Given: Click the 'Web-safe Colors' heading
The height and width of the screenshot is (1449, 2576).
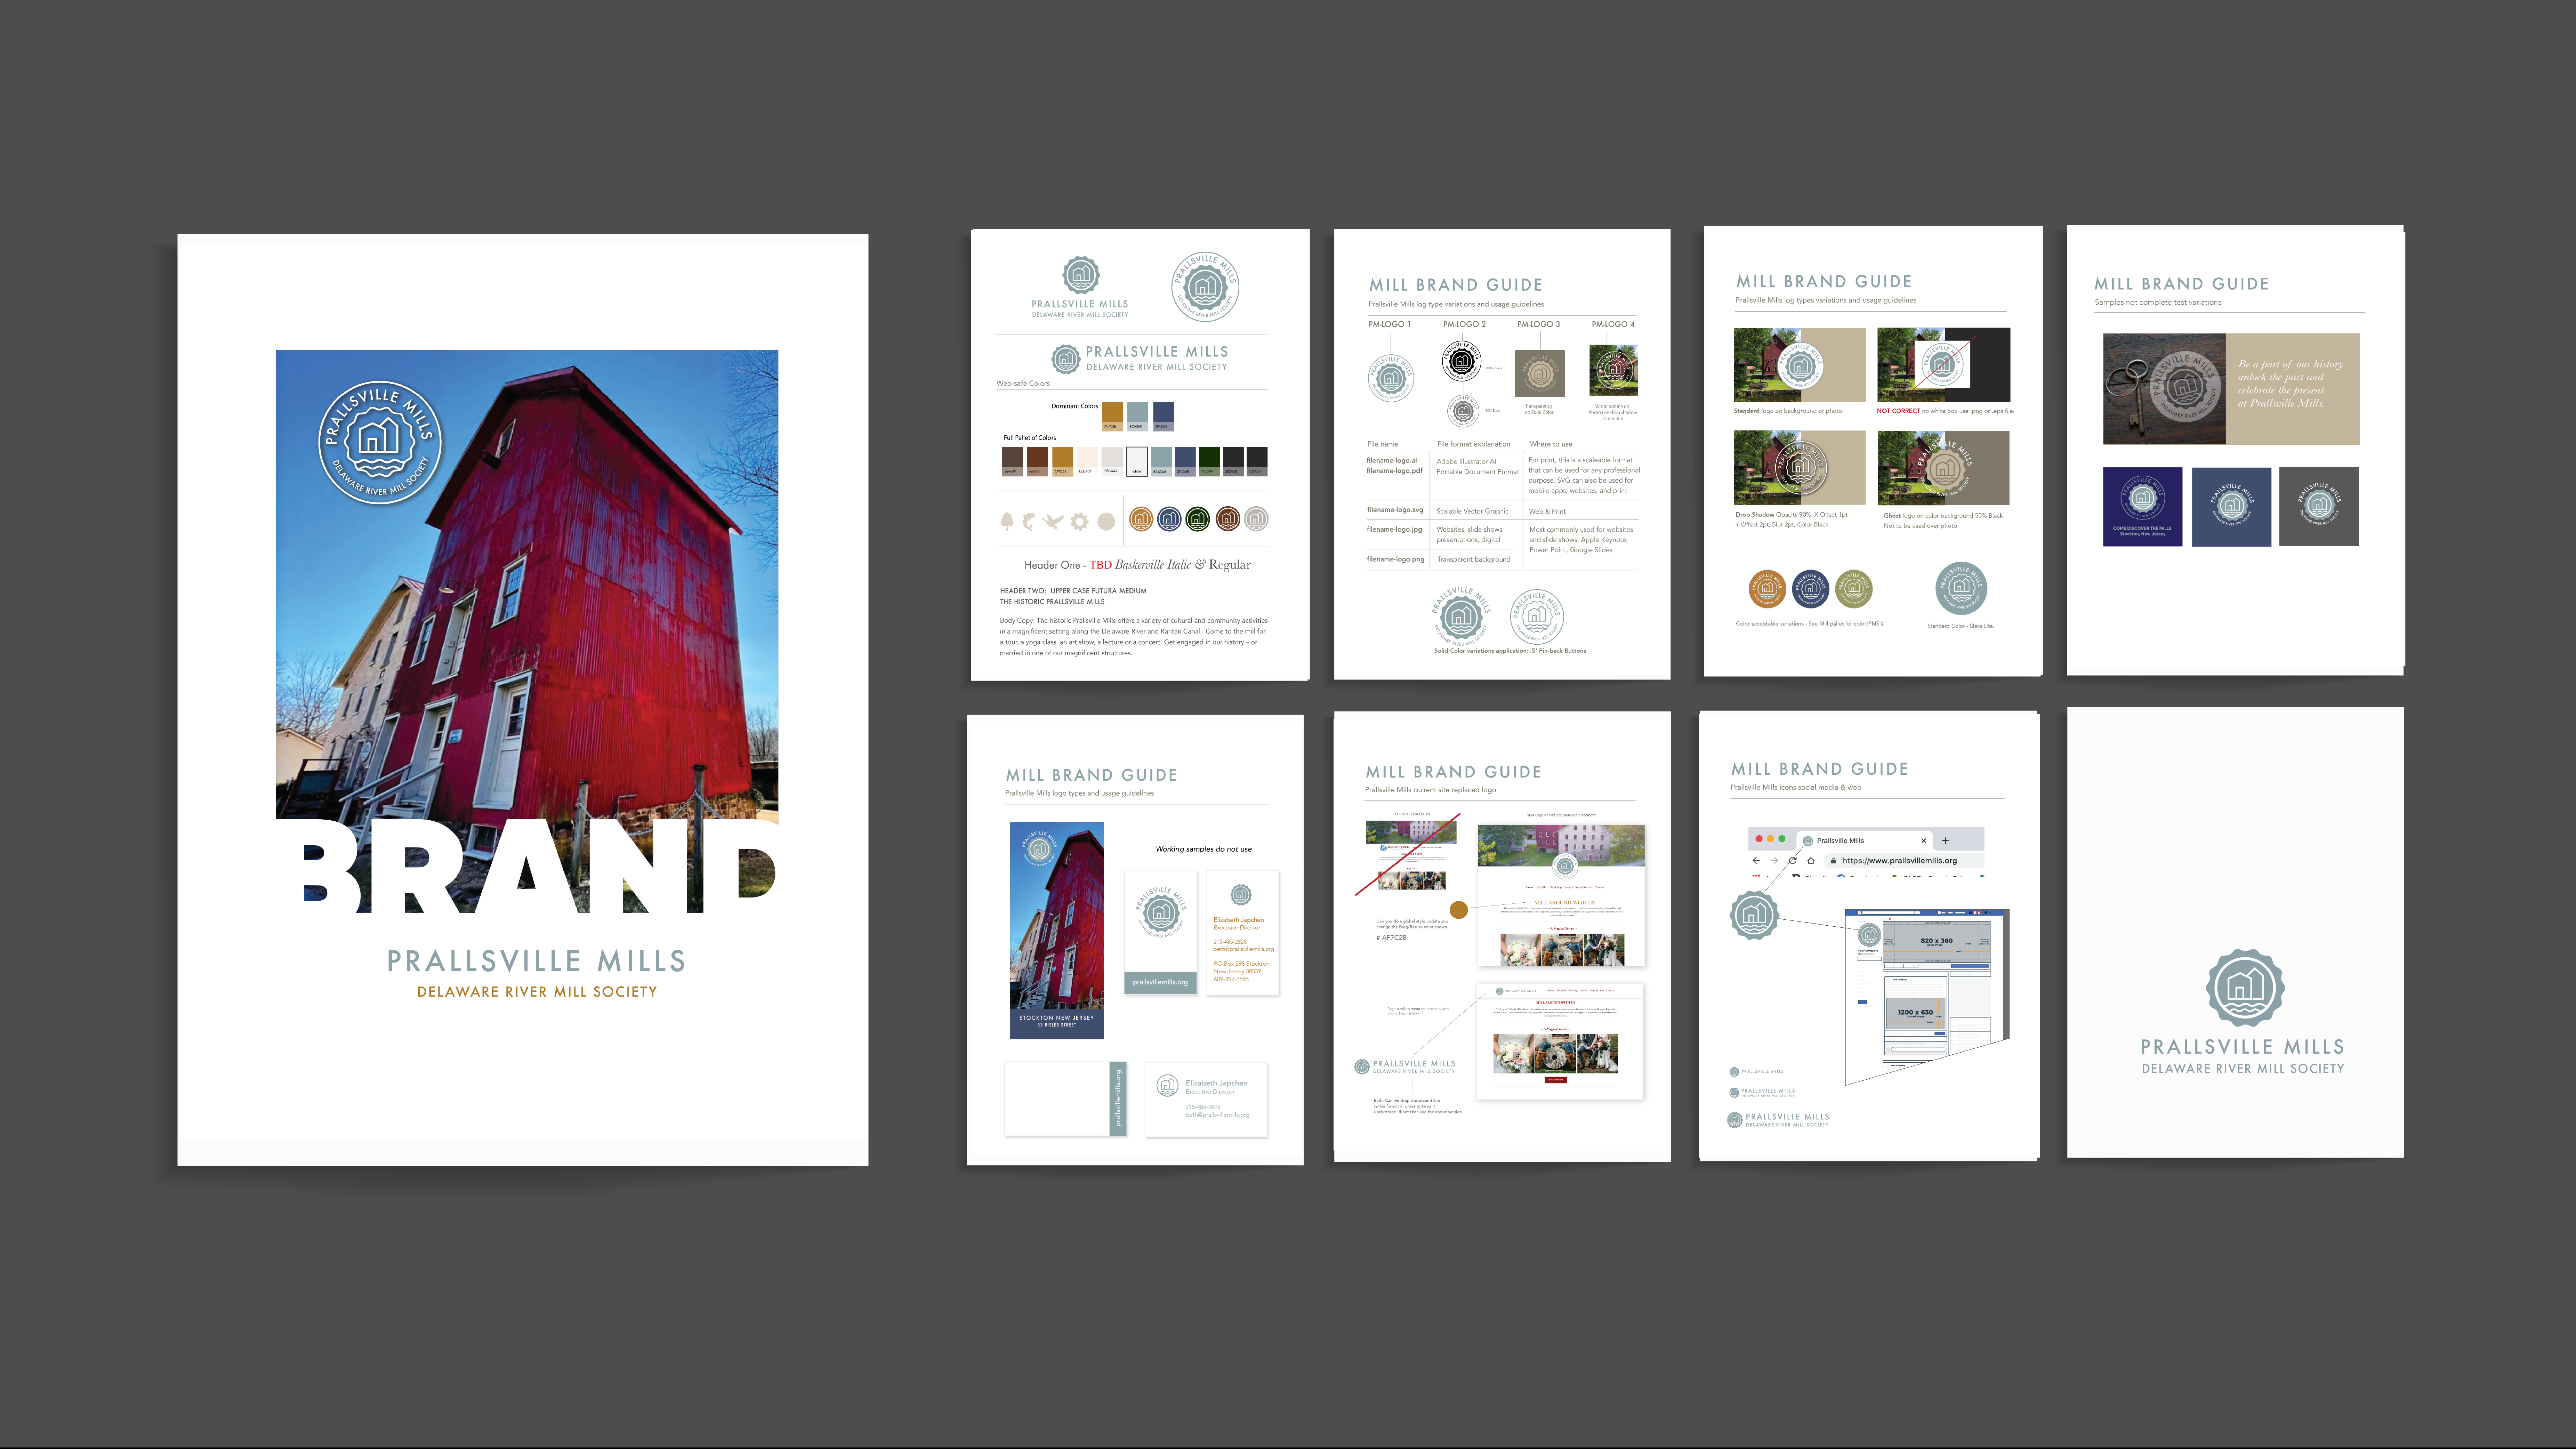Looking at the screenshot, I should [1023, 383].
